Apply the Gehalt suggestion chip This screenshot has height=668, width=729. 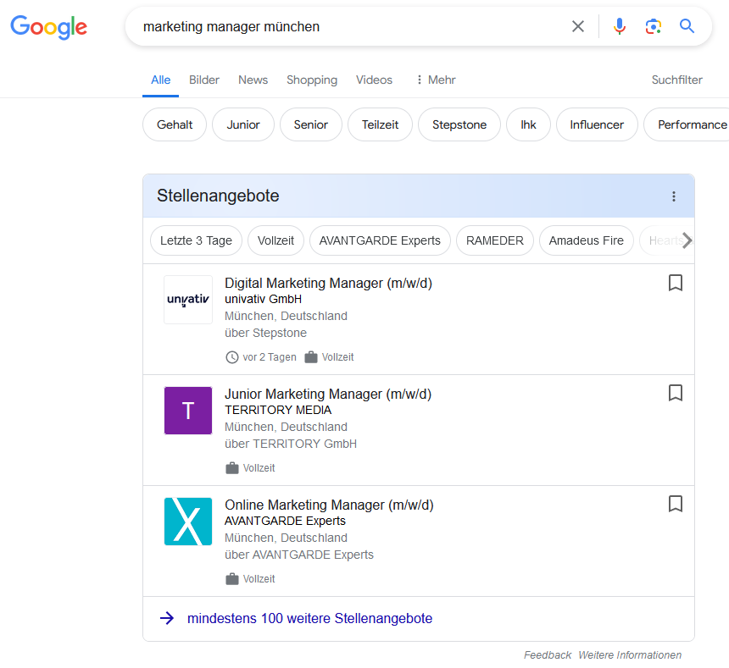175,124
